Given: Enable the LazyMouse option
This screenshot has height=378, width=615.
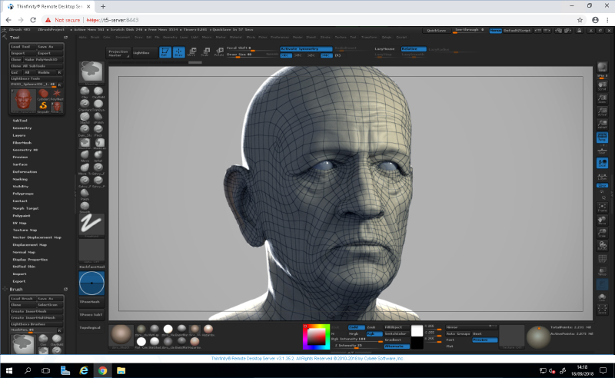Looking at the screenshot, I should [384, 48].
